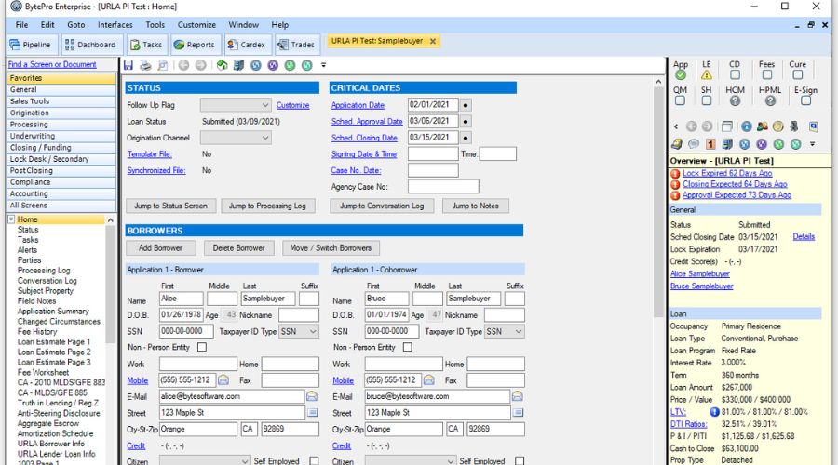Click the blue info icon in right panel
This screenshot has height=465, width=838.
[746, 126]
